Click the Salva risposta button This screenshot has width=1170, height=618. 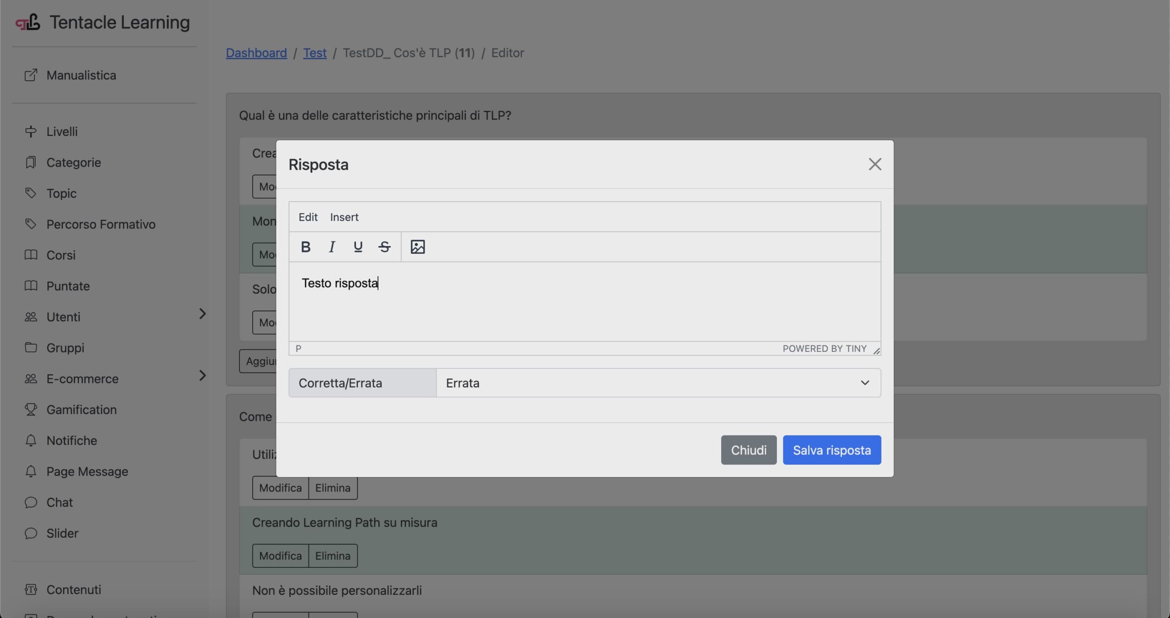pos(831,450)
